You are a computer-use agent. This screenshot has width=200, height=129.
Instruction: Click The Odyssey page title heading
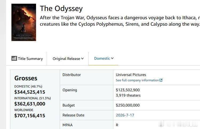click(x=61, y=9)
